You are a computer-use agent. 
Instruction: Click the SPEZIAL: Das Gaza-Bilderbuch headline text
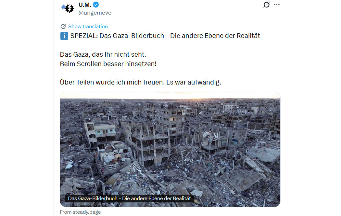pyautogui.click(x=165, y=36)
